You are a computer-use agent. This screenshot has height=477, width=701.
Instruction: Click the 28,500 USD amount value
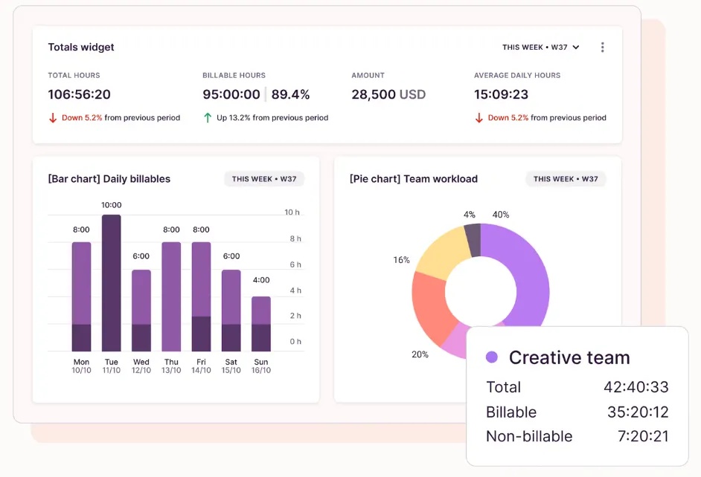pos(388,94)
